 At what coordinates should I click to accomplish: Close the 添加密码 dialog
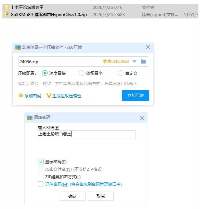tap(142, 118)
